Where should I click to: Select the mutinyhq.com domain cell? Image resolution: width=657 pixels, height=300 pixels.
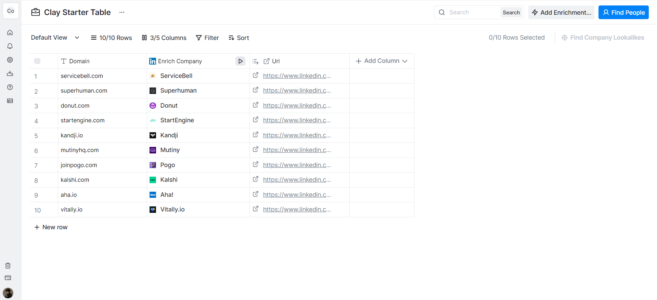point(102,150)
